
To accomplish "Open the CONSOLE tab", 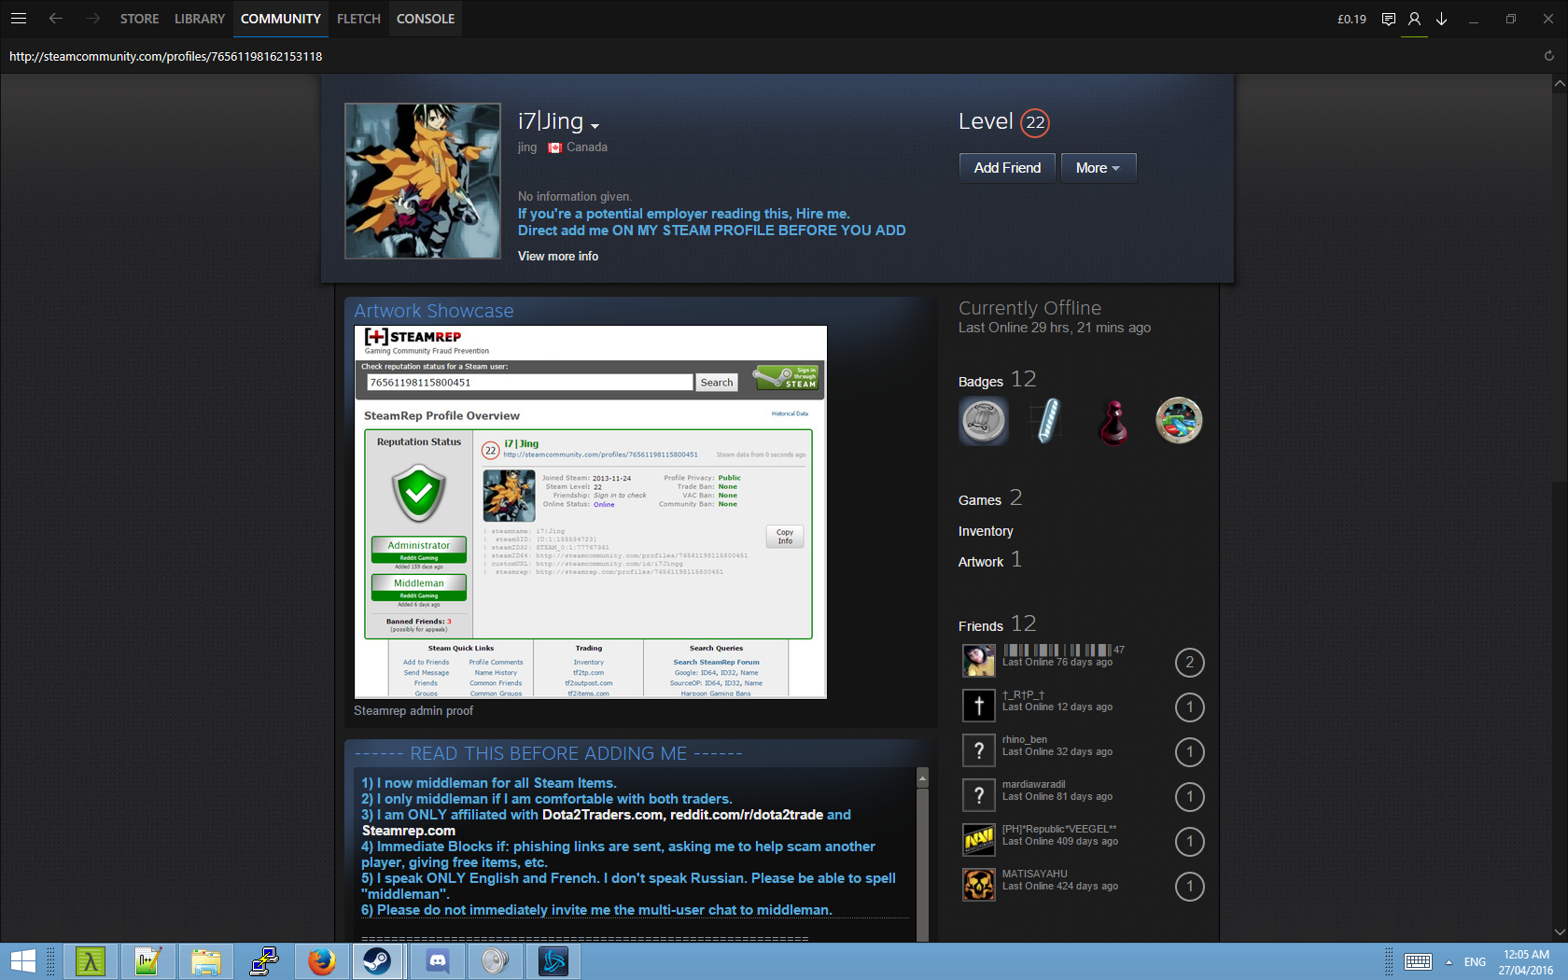I will (x=426, y=19).
